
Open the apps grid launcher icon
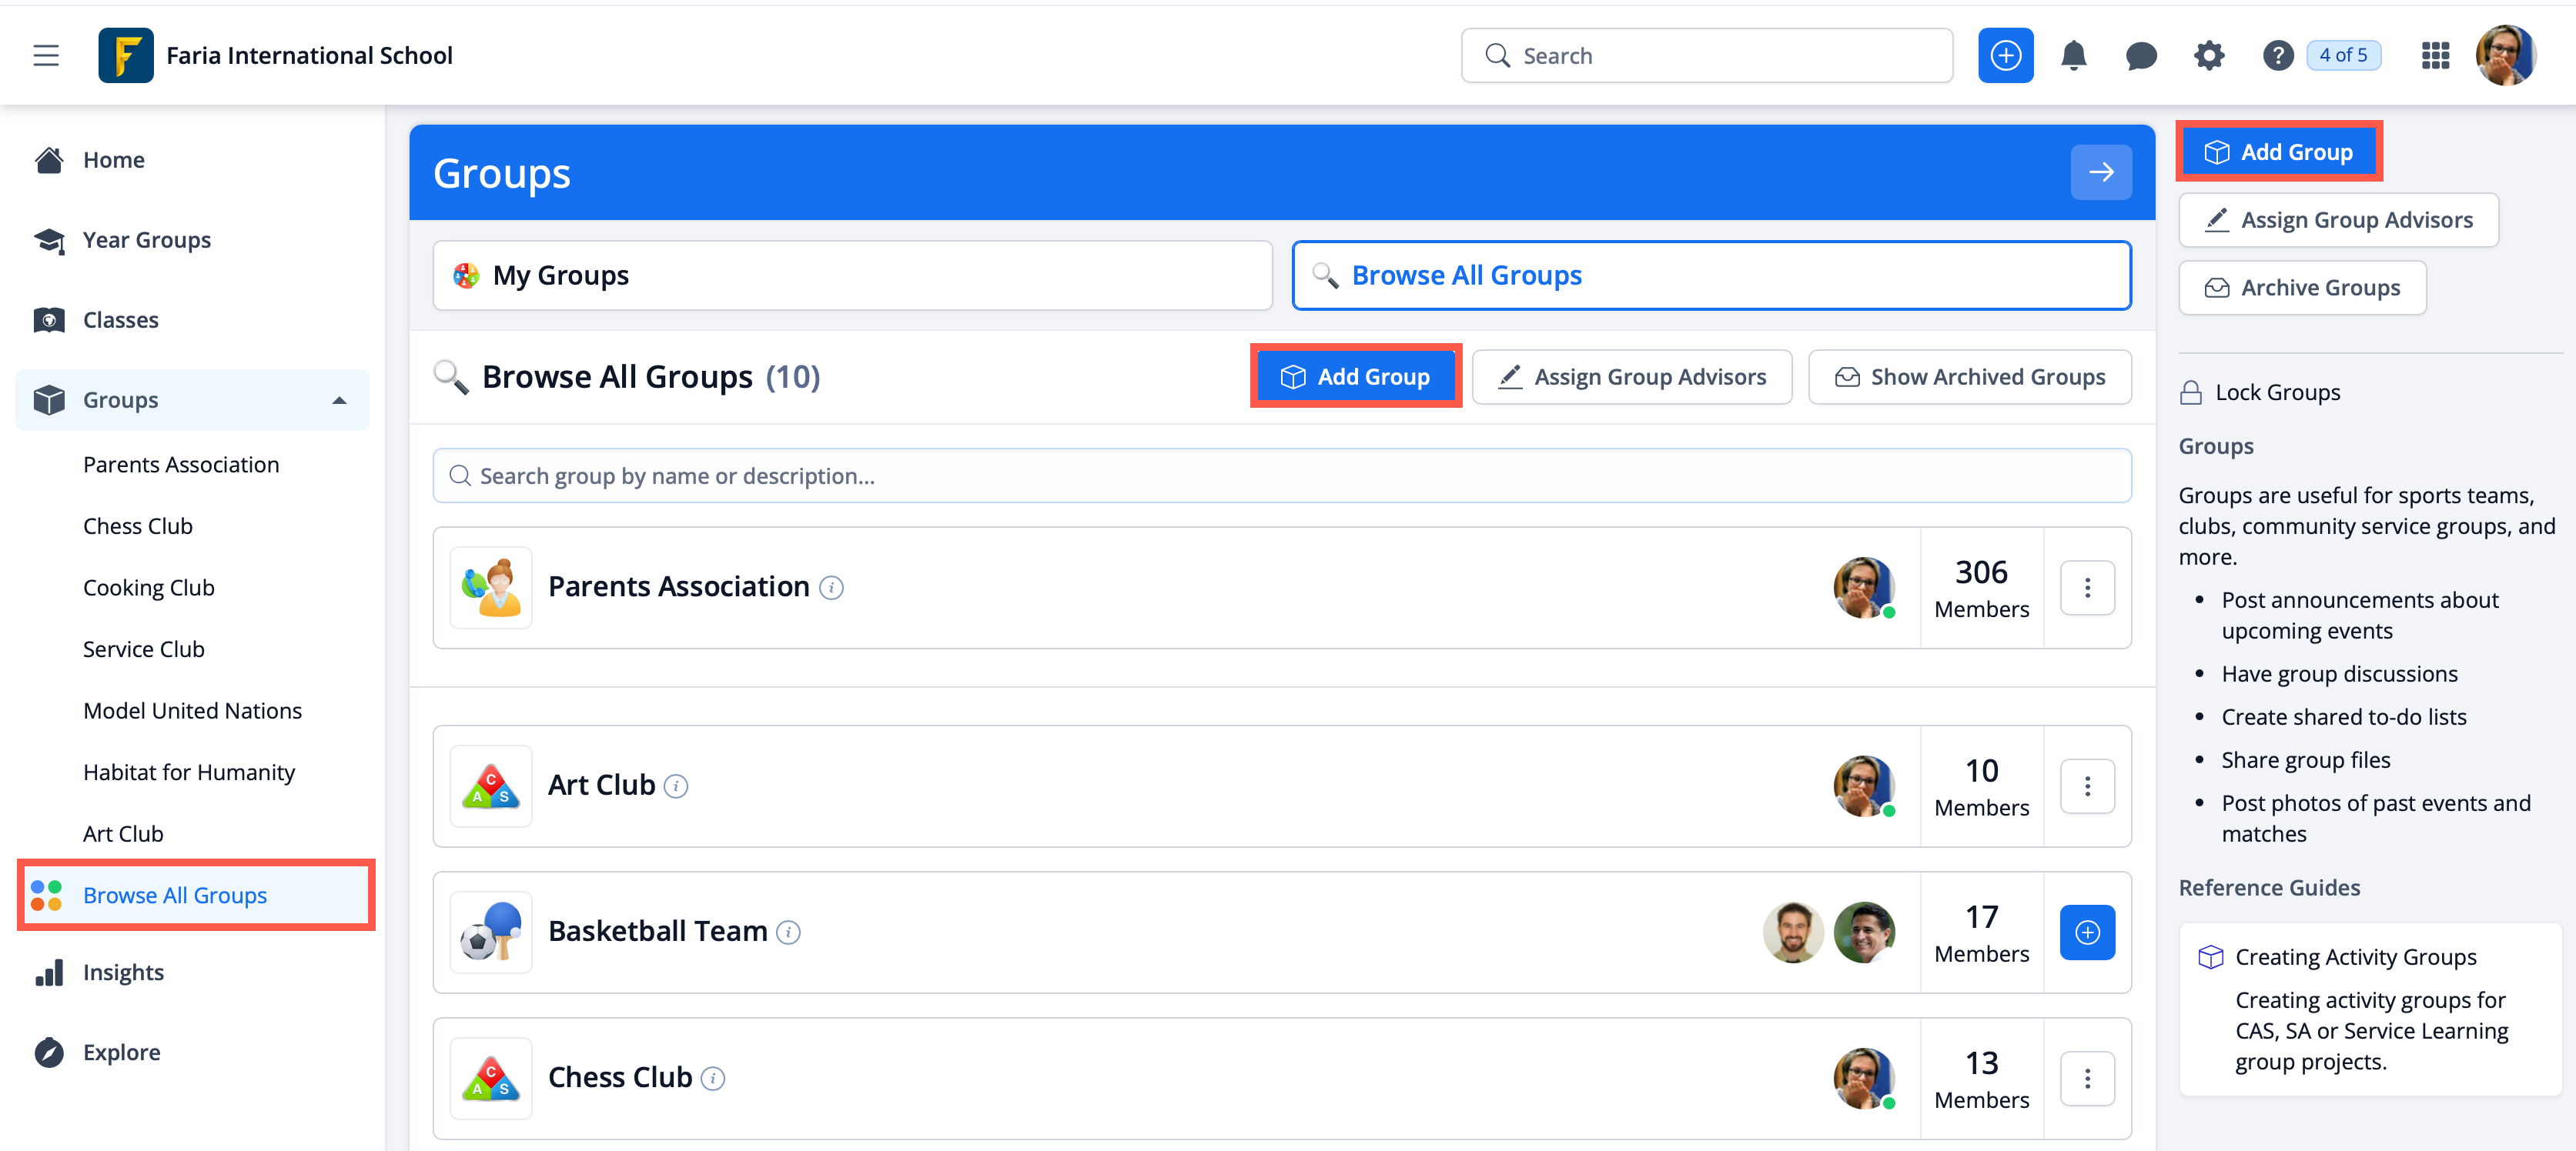tap(2435, 56)
